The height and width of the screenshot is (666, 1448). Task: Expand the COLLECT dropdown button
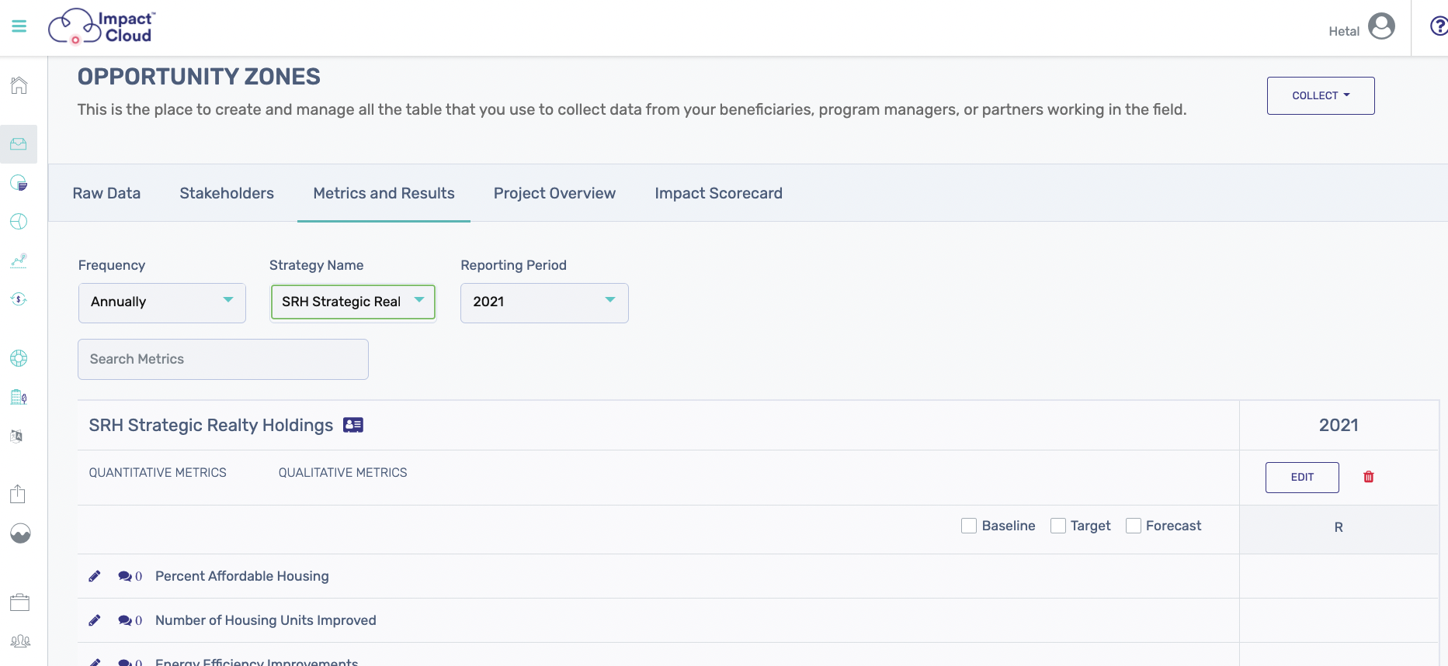[1321, 95]
